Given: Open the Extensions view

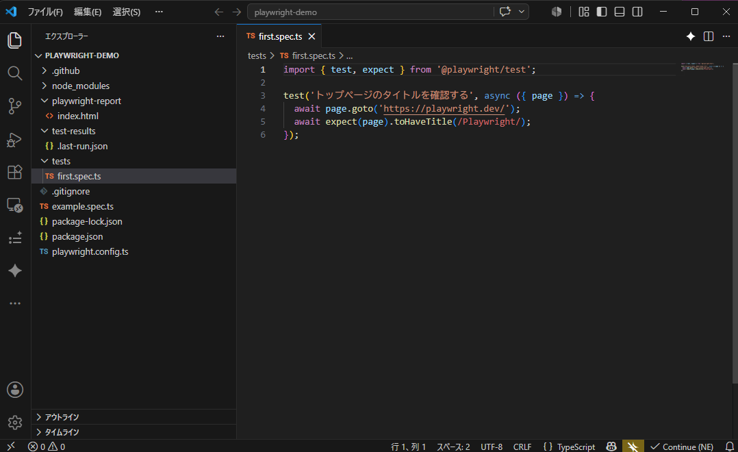Looking at the screenshot, I should (x=15, y=173).
